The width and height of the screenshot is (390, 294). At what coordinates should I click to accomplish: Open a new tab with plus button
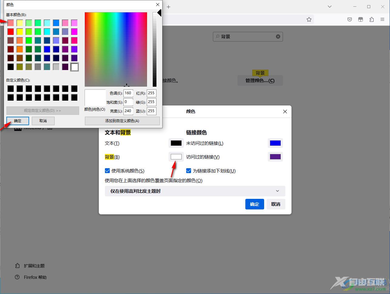[x=169, y=7]
